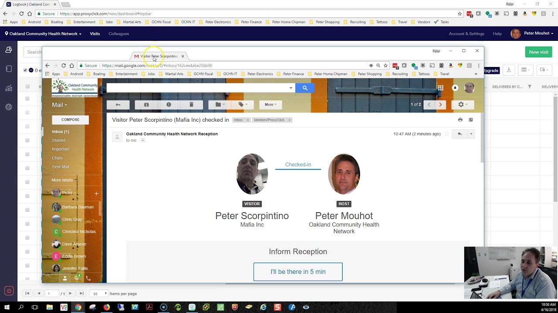Click New visit in Proxyclick

pyautogui.click(x=538, y=52)
